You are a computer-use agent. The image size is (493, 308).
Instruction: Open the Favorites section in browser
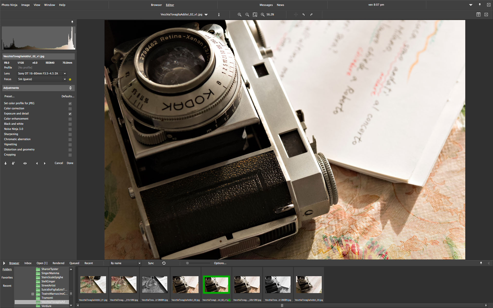[x=7, y=277]
